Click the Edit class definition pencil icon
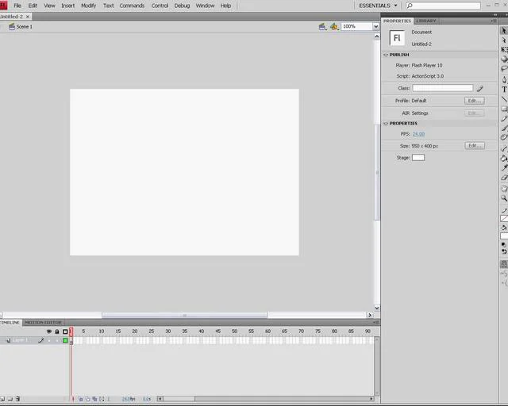The width and height of the screenshot is (508, 406). pos(479,88)
